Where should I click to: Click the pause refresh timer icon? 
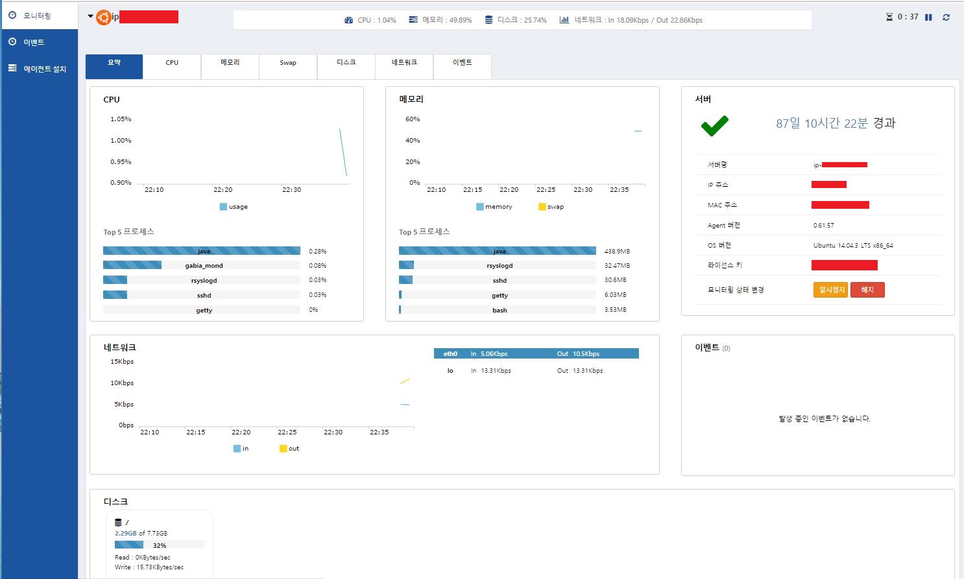point(928,18)
